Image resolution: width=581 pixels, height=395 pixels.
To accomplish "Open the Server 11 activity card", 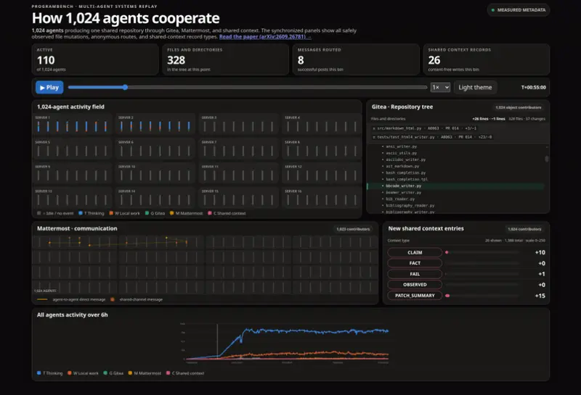I will (x=239, y=173).
